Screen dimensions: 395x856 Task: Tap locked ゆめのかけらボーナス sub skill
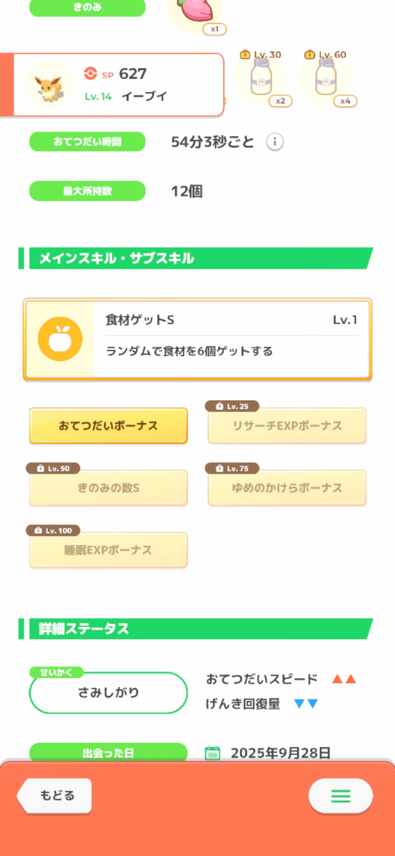pyautogui.click(x=287, y=488)
